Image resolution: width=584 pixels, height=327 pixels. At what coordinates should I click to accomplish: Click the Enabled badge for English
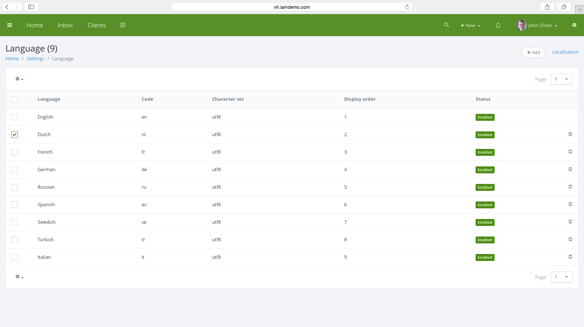click(x=485, y=117)
